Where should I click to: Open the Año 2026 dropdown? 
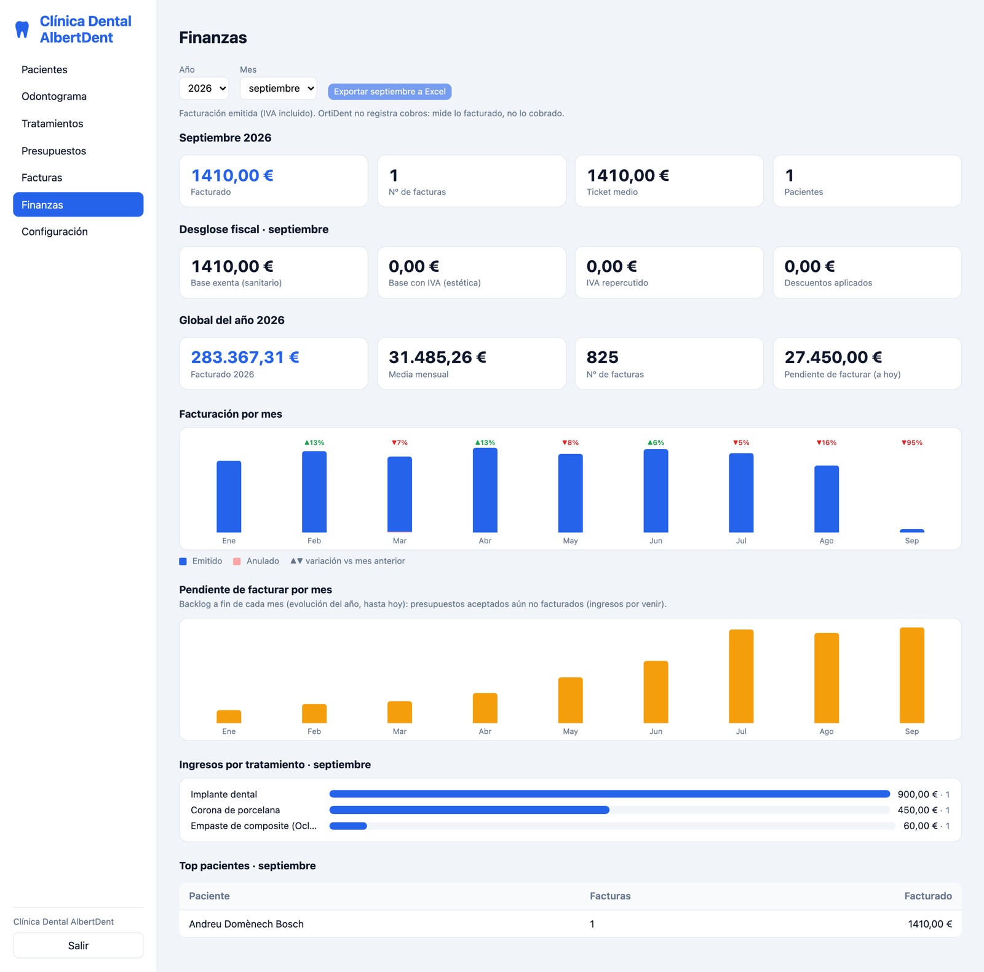click(204, 88)
